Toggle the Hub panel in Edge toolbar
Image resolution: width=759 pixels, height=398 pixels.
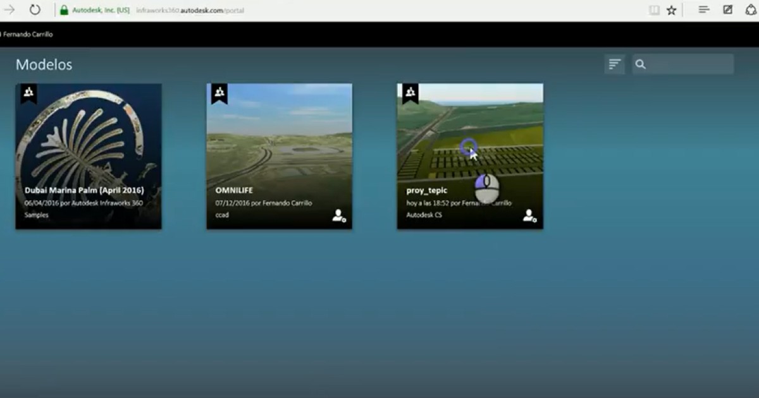point(704,10)
